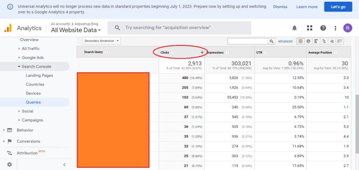Click the Let's go button
This screenshot has height=170, width=359.
click(x=338, y=7)
